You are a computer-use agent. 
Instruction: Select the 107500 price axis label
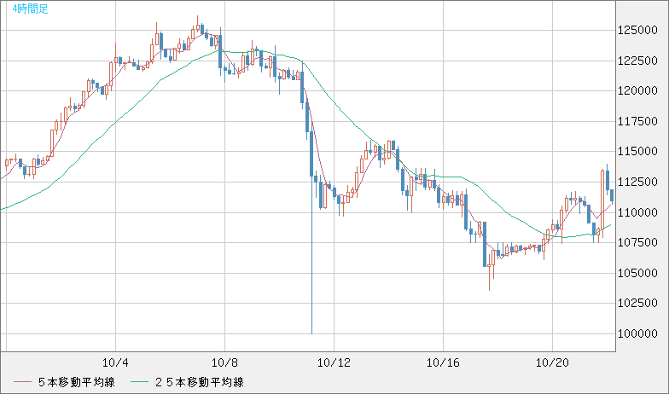(640, 242)
